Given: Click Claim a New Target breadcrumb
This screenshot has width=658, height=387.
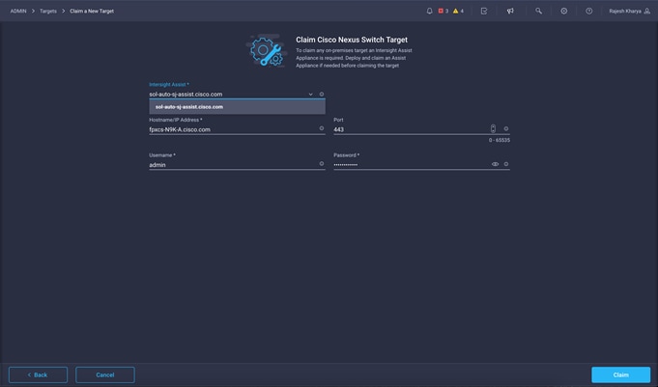Looking at the screenshot, I should (x=92, y=11).
